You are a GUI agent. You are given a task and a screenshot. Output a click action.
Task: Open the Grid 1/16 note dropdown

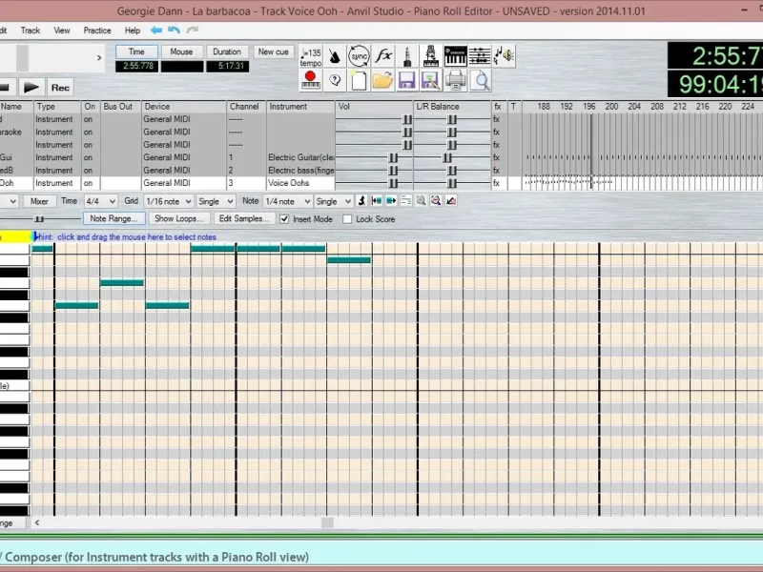(x=169, y=201)
